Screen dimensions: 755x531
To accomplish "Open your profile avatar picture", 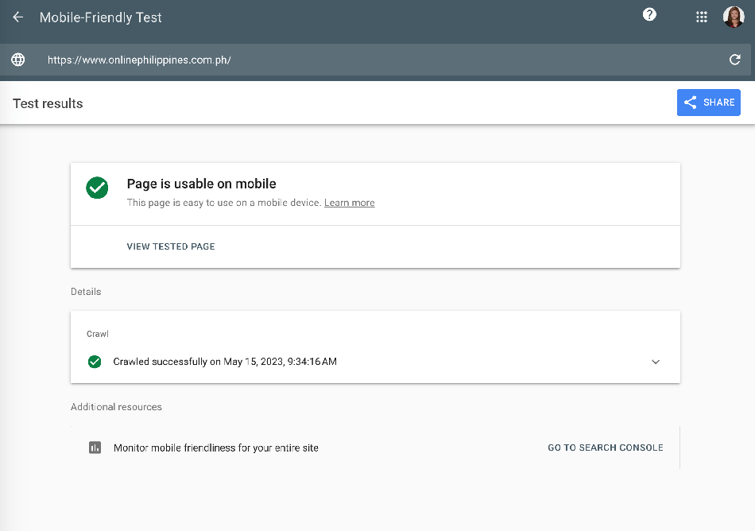I will [734, 17].
